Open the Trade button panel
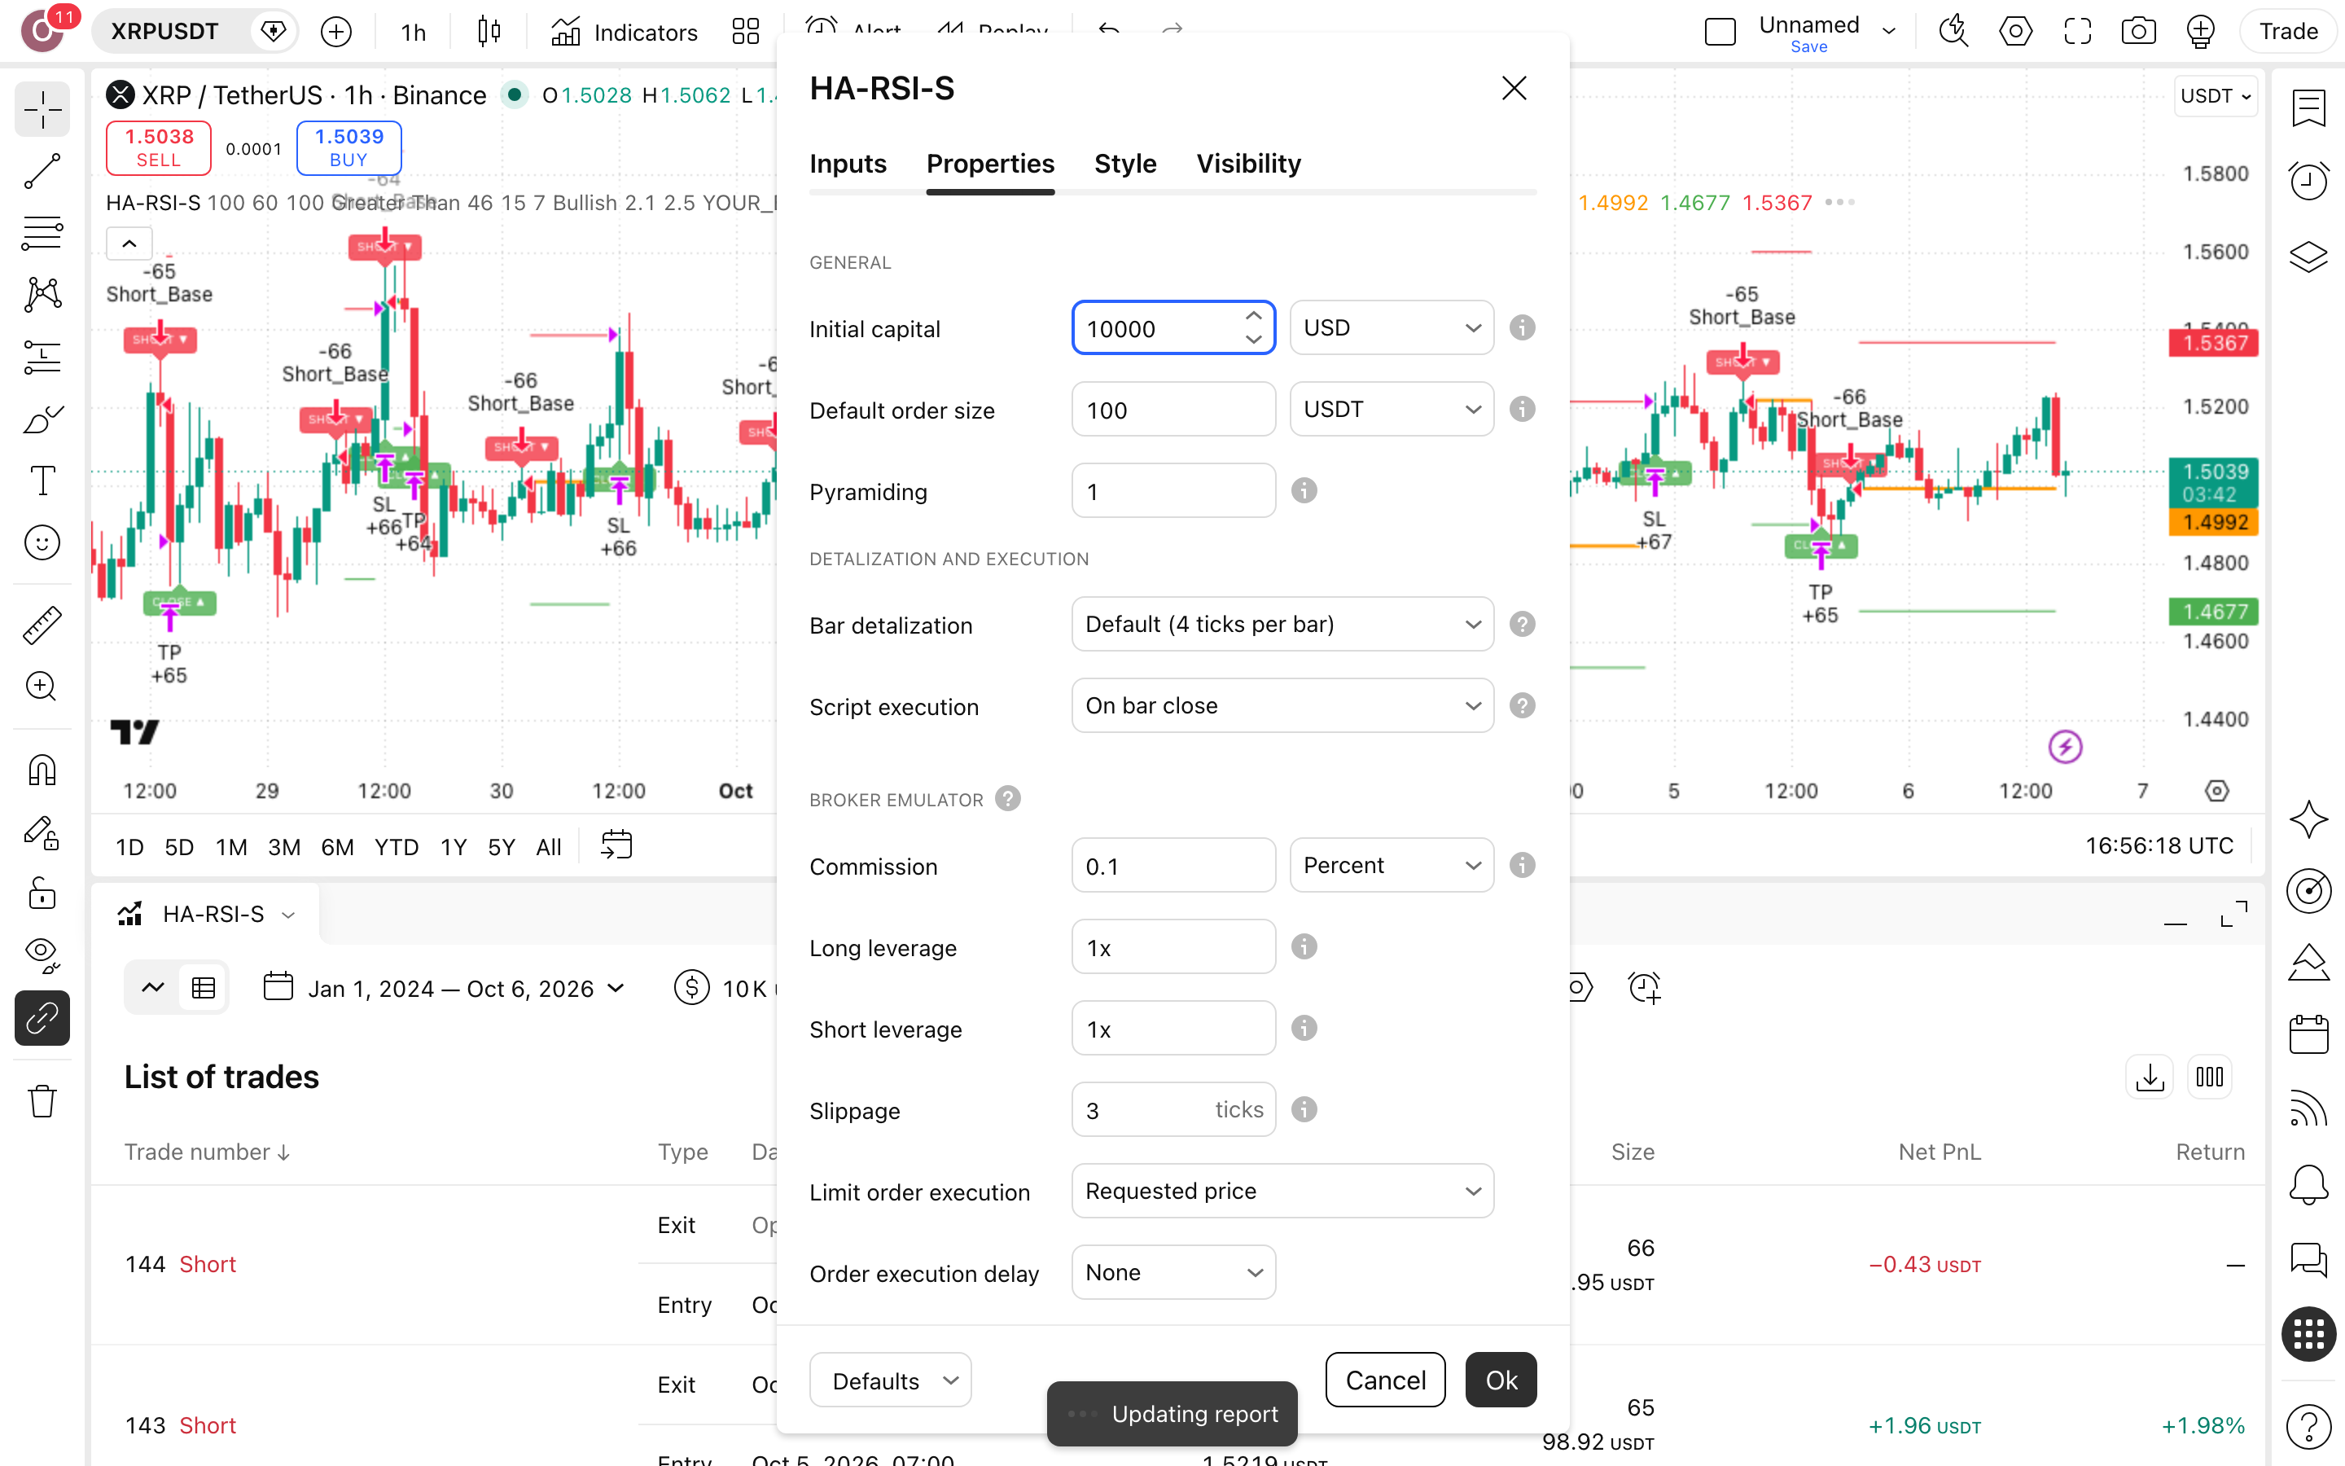This screenshot has width=2345, height=1466. coord(2288,32)
